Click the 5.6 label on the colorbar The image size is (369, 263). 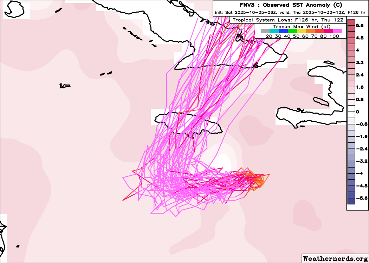tap(360, 26)
